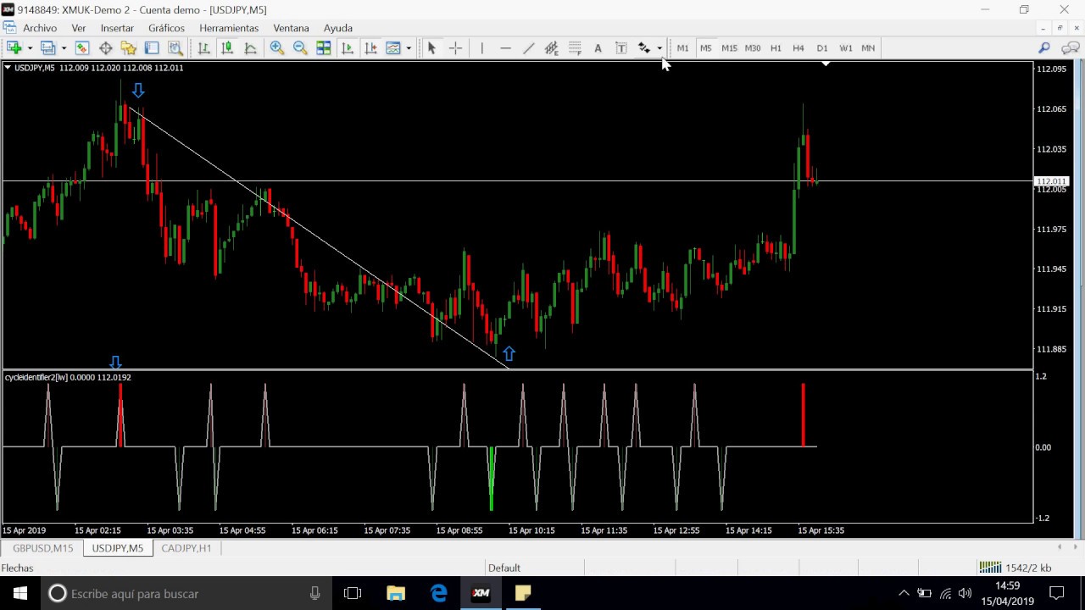Screen dimensions: 1085x610
Task: Select the text label 'A' tool
Action: [598, 48]
